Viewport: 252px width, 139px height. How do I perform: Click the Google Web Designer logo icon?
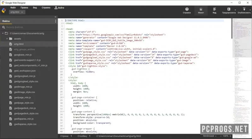click(3, 10)
